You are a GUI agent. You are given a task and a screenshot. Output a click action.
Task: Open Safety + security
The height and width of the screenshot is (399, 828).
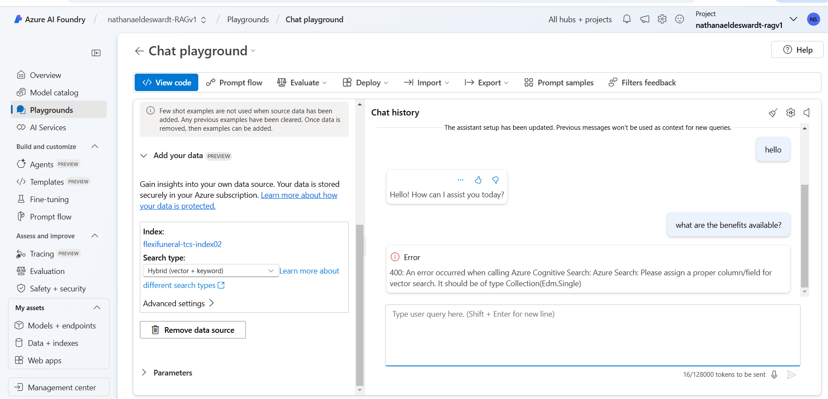point(58,288)
